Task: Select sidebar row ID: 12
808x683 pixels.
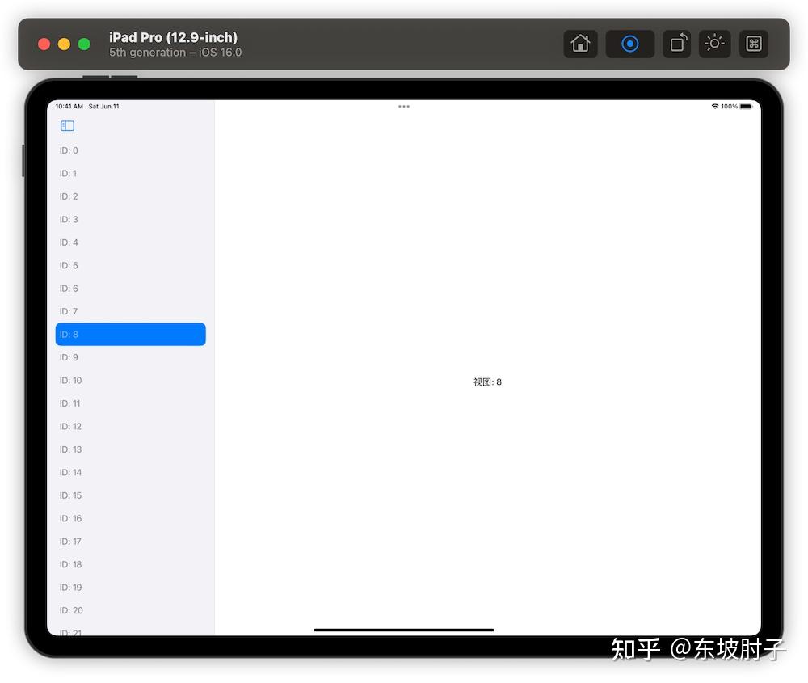Action: pyautogui.click(x=129, y=426)
